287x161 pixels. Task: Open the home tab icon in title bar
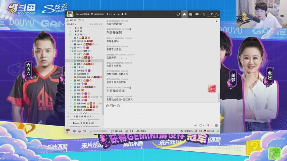[x=184, y=14]
